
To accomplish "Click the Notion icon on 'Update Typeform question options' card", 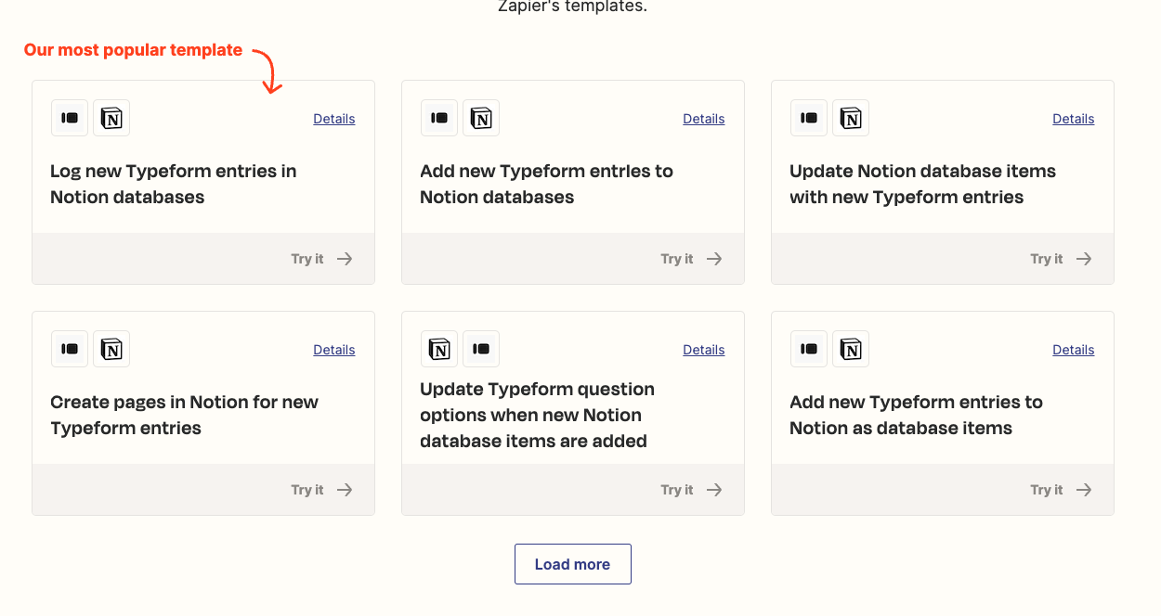I will [x=438, y=349].
